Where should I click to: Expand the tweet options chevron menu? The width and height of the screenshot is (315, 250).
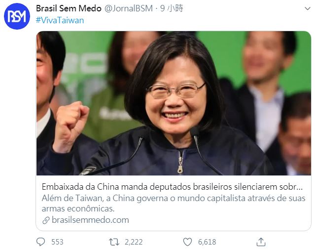(x=308, y=8)
